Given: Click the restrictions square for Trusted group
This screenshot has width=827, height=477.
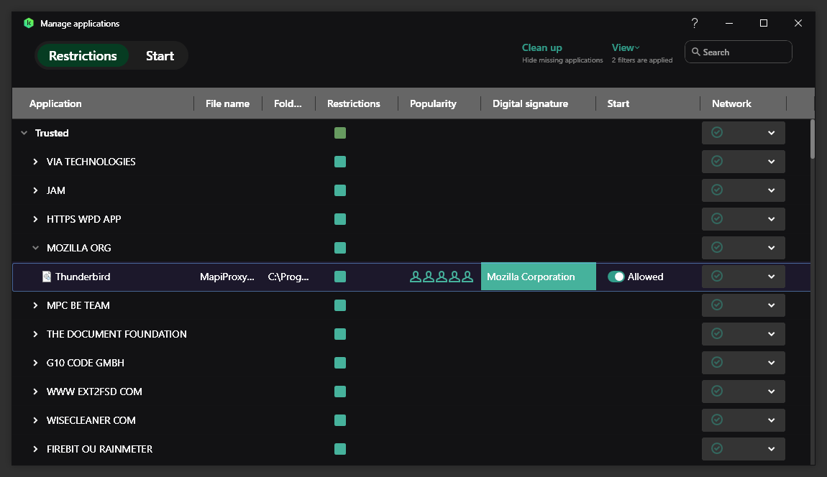Looking at the screenshot, I should [x=340, y=133].
